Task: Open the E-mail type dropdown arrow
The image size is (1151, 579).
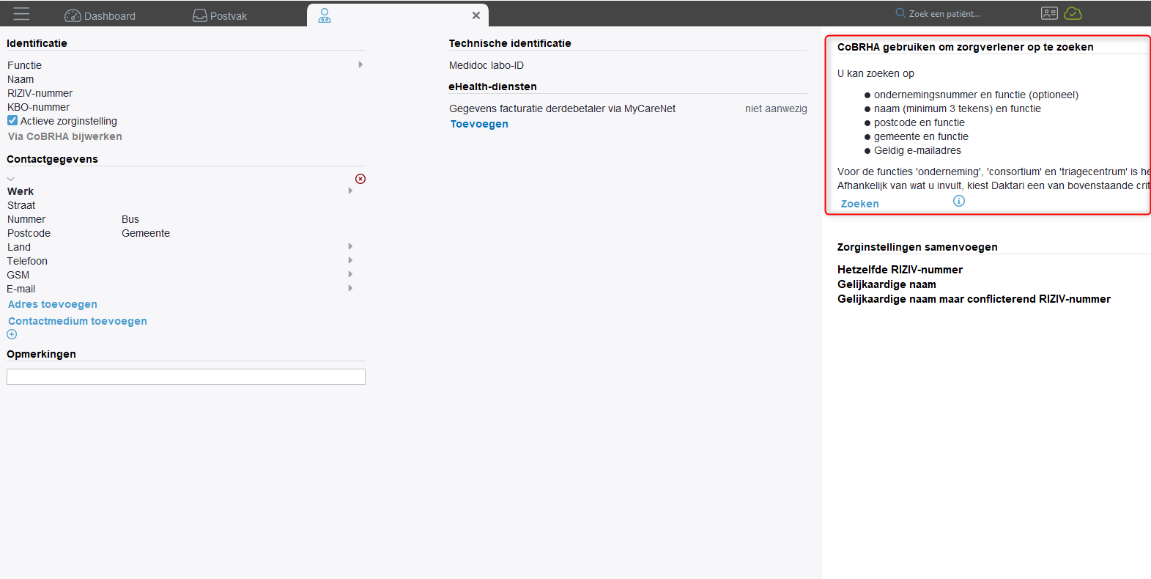Action: 350,288
